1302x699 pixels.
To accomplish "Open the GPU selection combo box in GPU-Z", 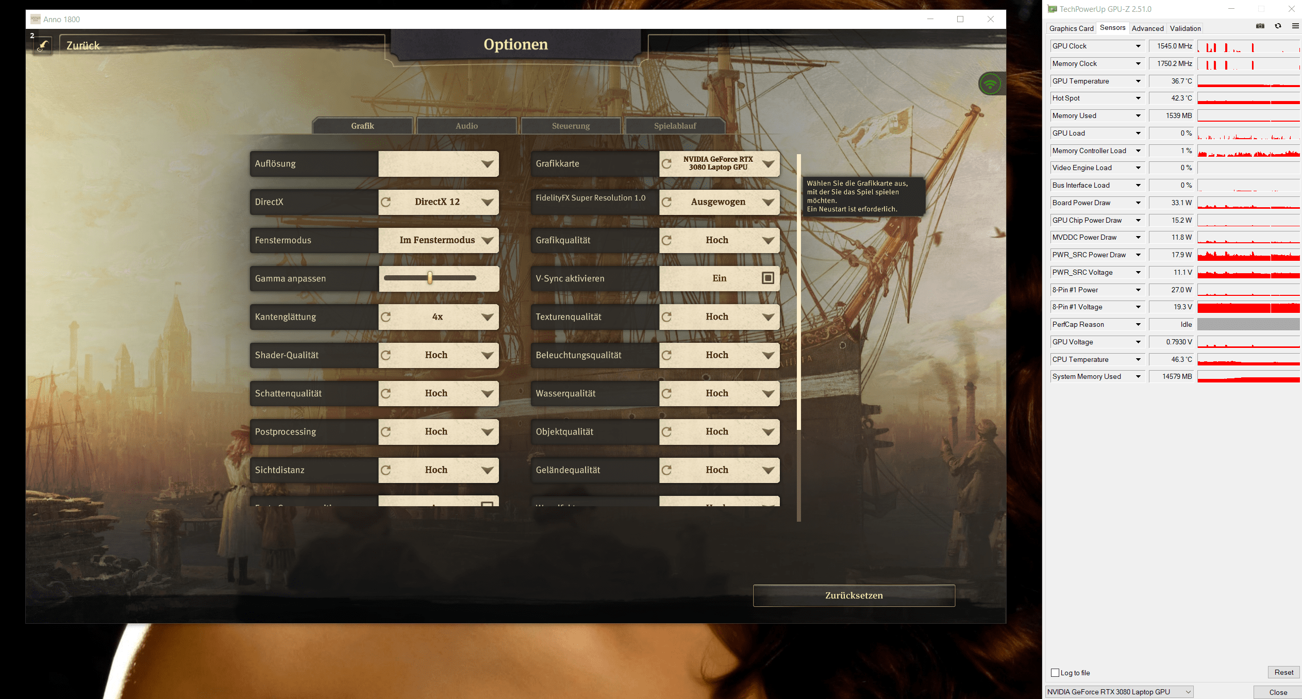I will point(1119,692).
